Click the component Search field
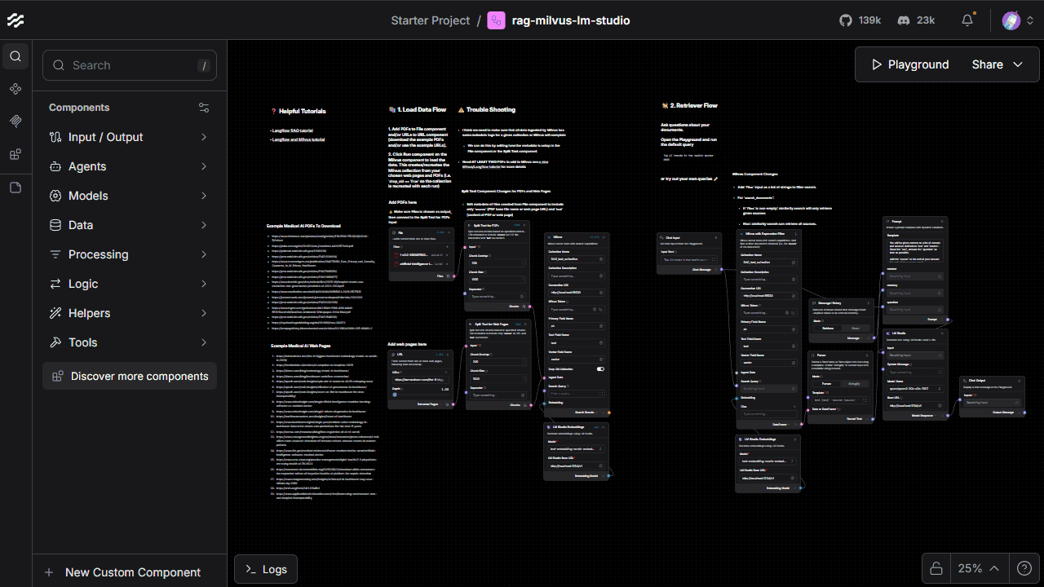Screen dimensions: 1044x587 click(130, 65)
